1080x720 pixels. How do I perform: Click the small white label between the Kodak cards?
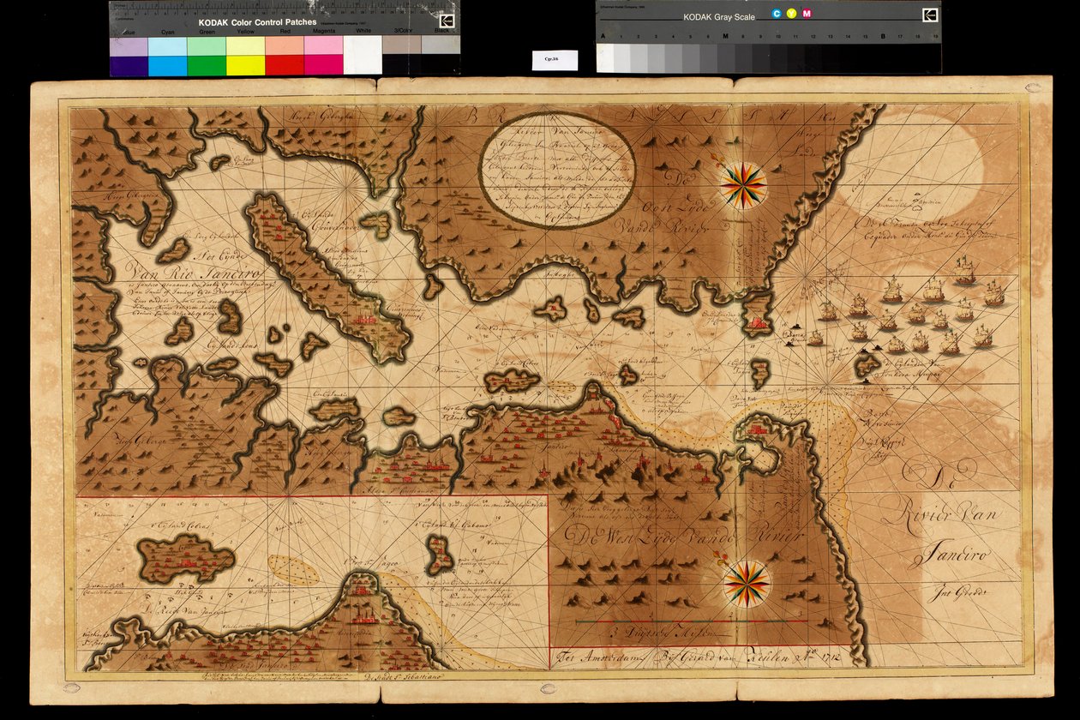pos(555,60)
